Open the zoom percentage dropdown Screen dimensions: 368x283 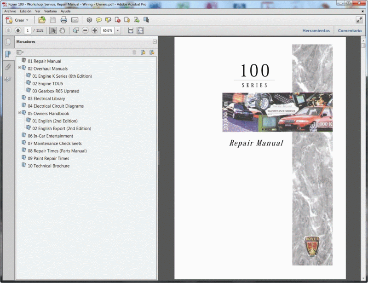pyautogui.click(x=118, y=30)
